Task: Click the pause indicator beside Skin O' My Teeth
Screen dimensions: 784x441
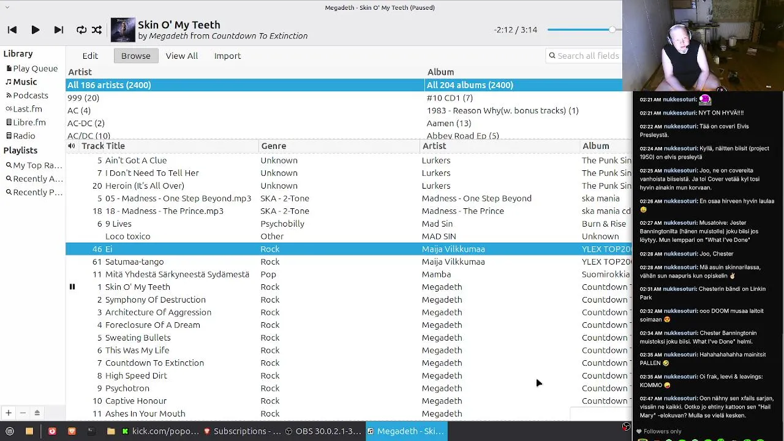Action: [x=72, y=287]
